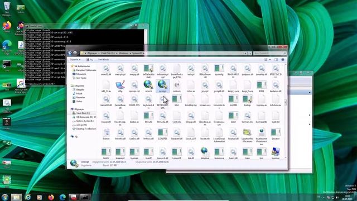The width and height of the screenshot is (357, 201).
Task: Go forward with Explorer's Forward arrow
Action: pyautogui.click(x=75, y=53)
